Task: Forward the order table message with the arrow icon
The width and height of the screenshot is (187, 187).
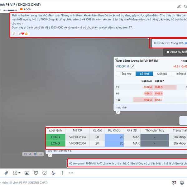Action: 30,154
